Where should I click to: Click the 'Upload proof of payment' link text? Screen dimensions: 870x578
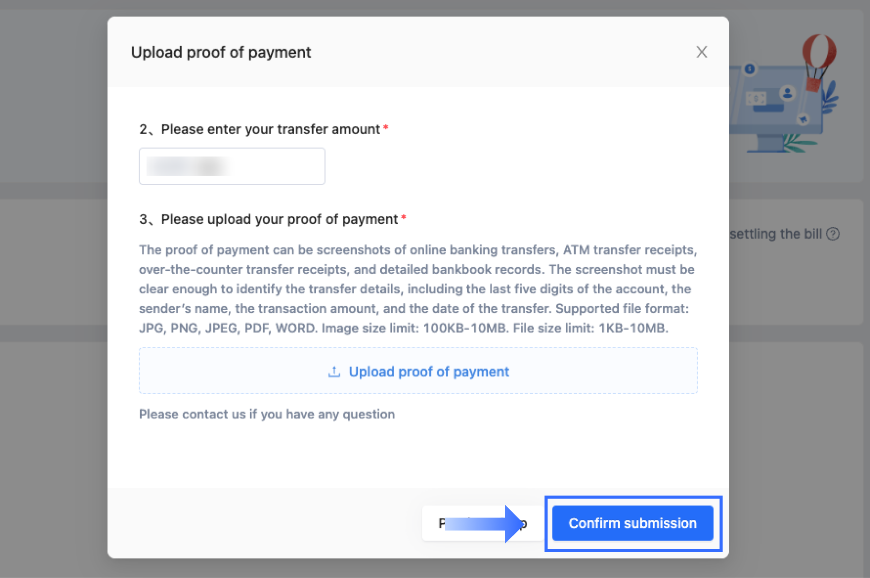(x=429, y=372)
